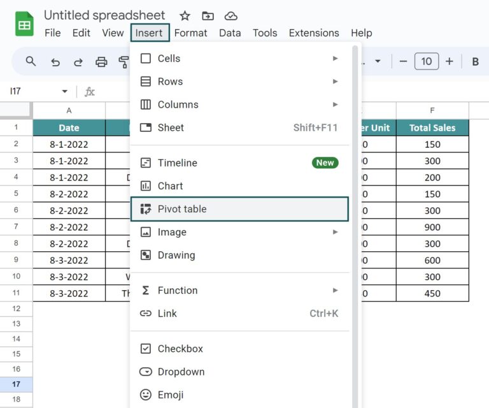Select the date cell in row 2

click(x=69, y=144)
